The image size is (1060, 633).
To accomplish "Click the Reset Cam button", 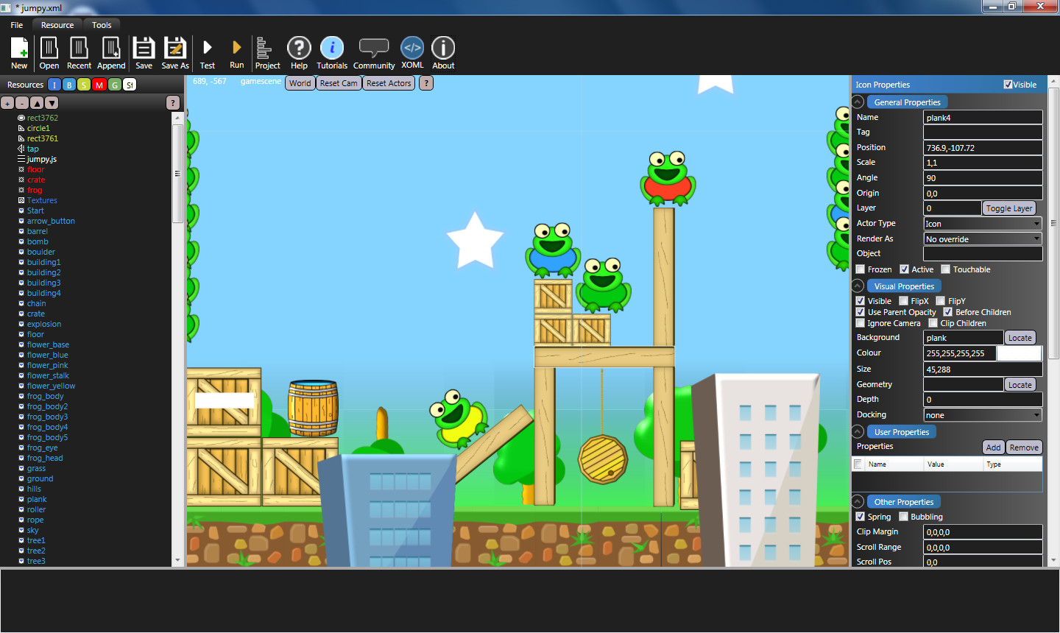I will 338,82.
